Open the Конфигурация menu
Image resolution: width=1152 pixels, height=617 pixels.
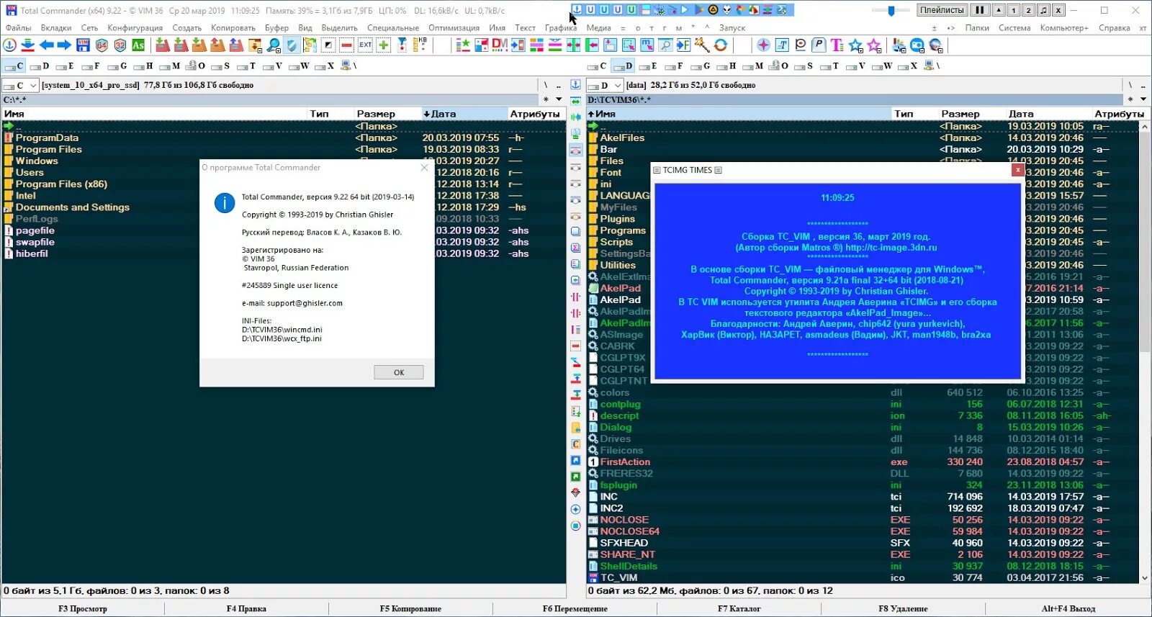point(135,28)
